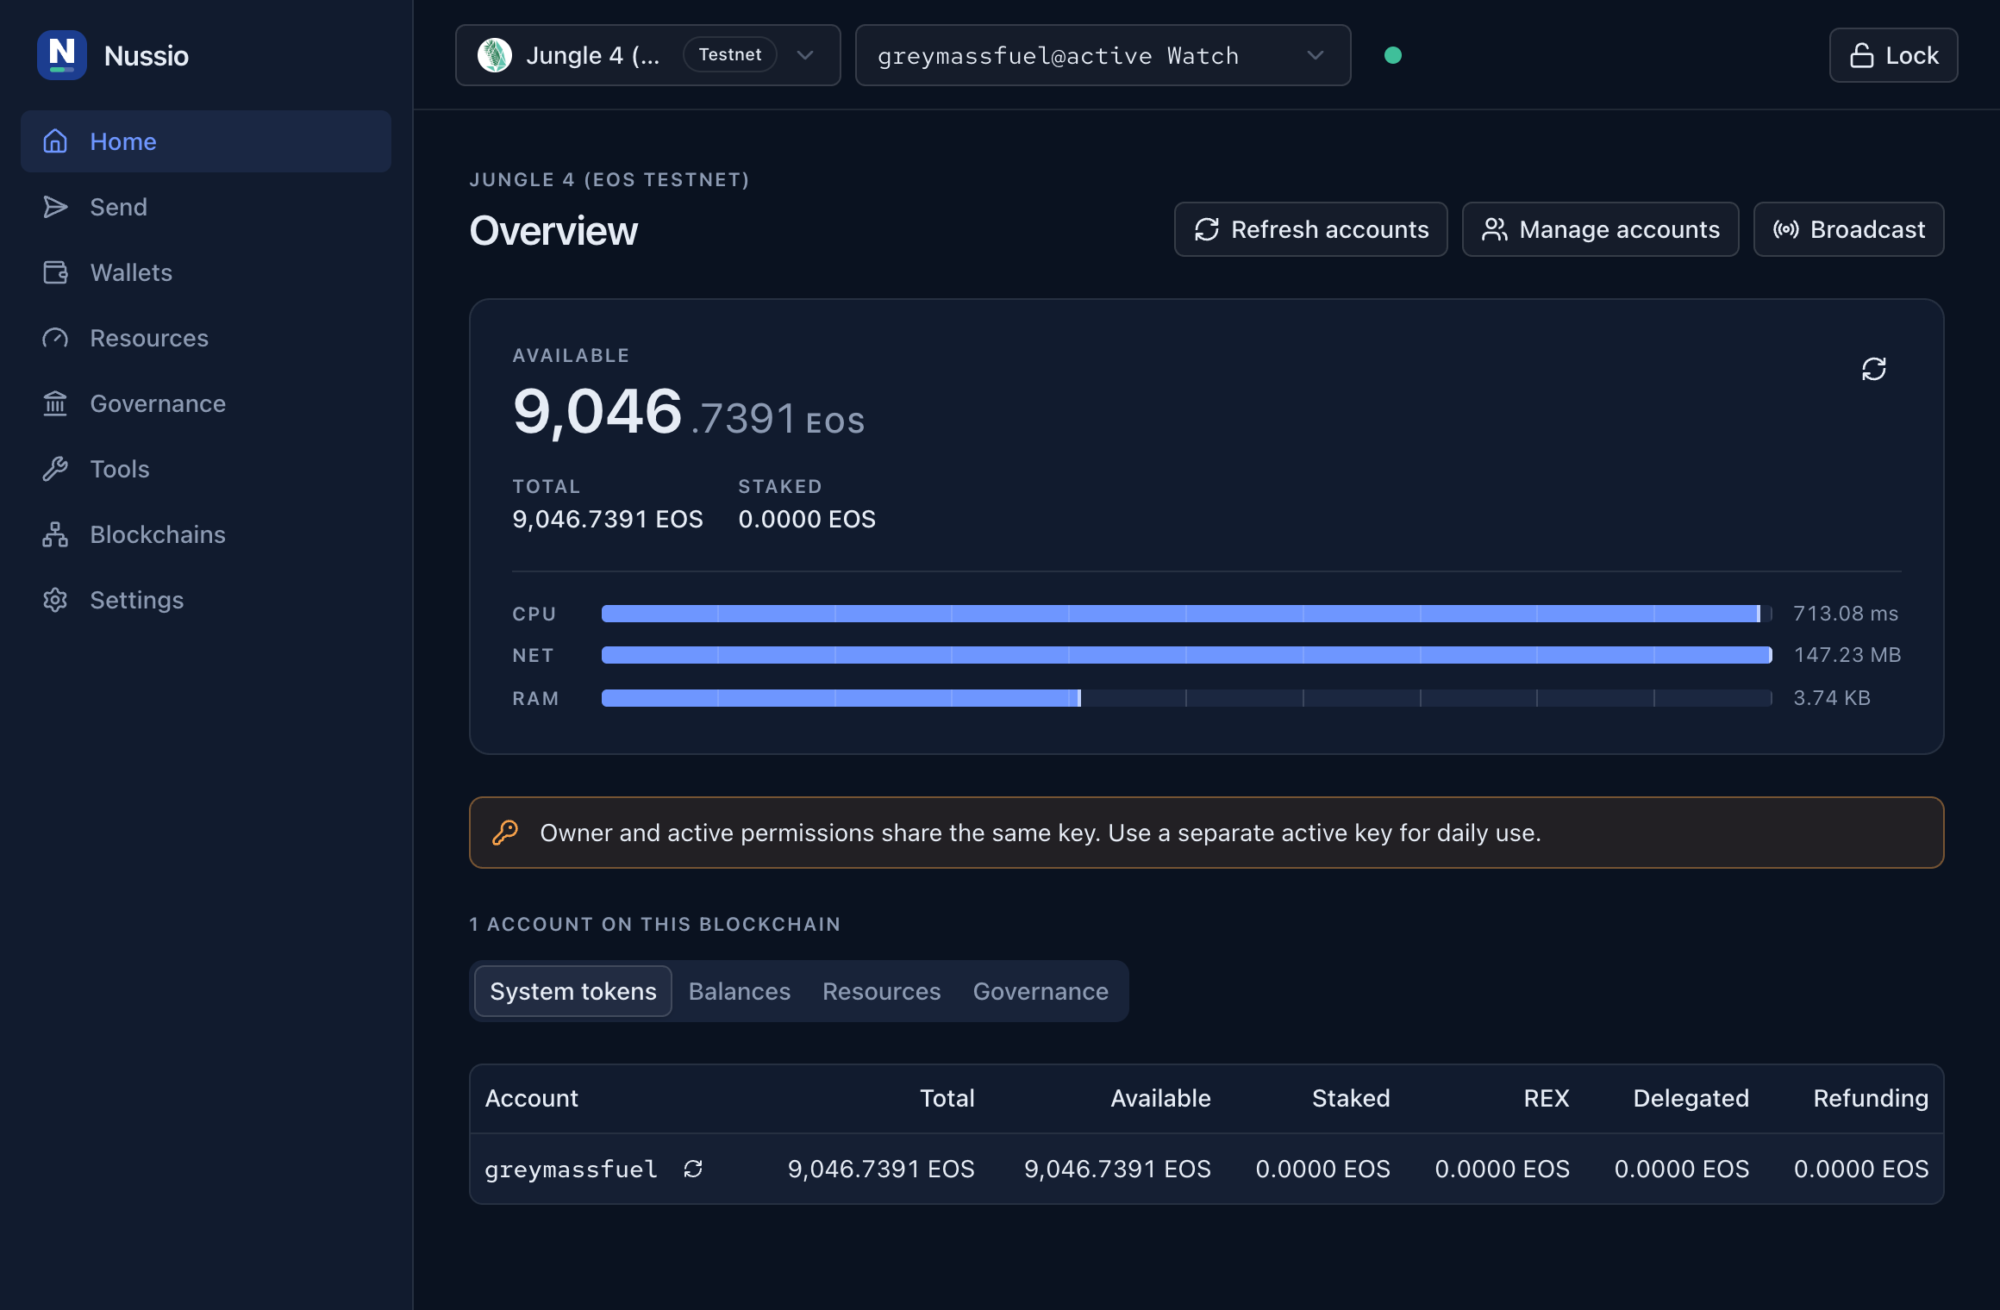Image resolution: width=2000 pixels, height=1310 pixels.
Task: Refresh the available balance card
Action: pos(1874,369)
